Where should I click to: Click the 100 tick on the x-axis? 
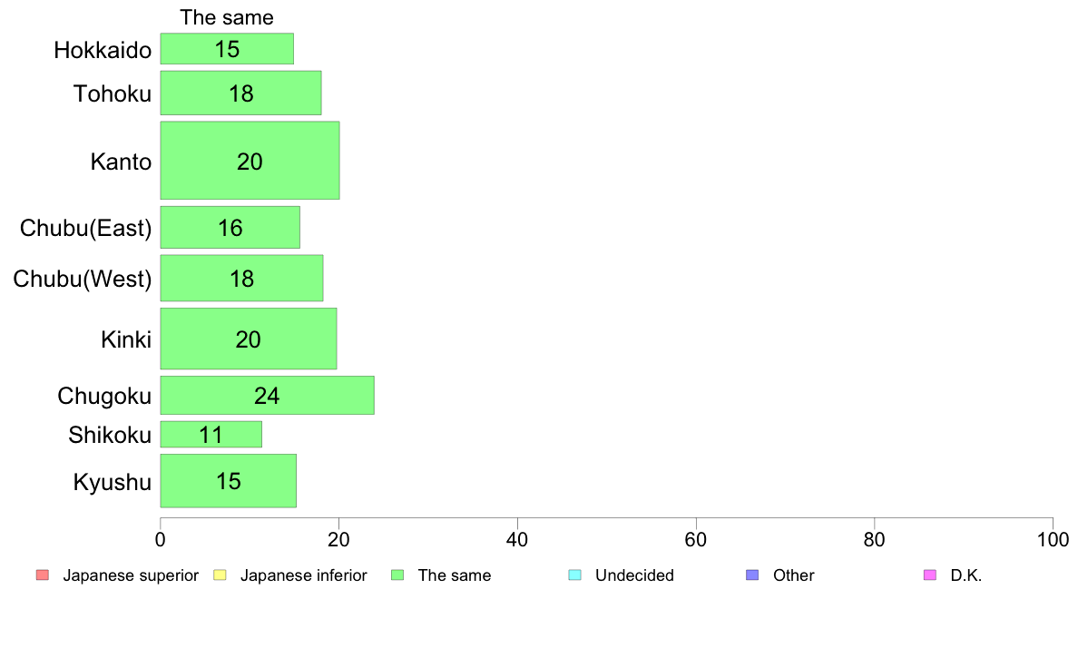point(1053,539)
